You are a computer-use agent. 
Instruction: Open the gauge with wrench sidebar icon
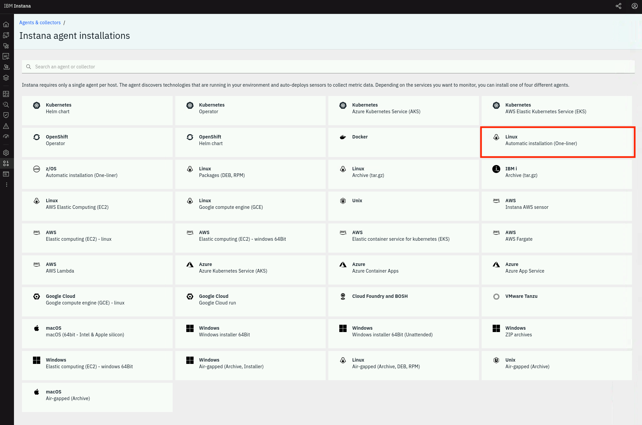tap(6, 136)
